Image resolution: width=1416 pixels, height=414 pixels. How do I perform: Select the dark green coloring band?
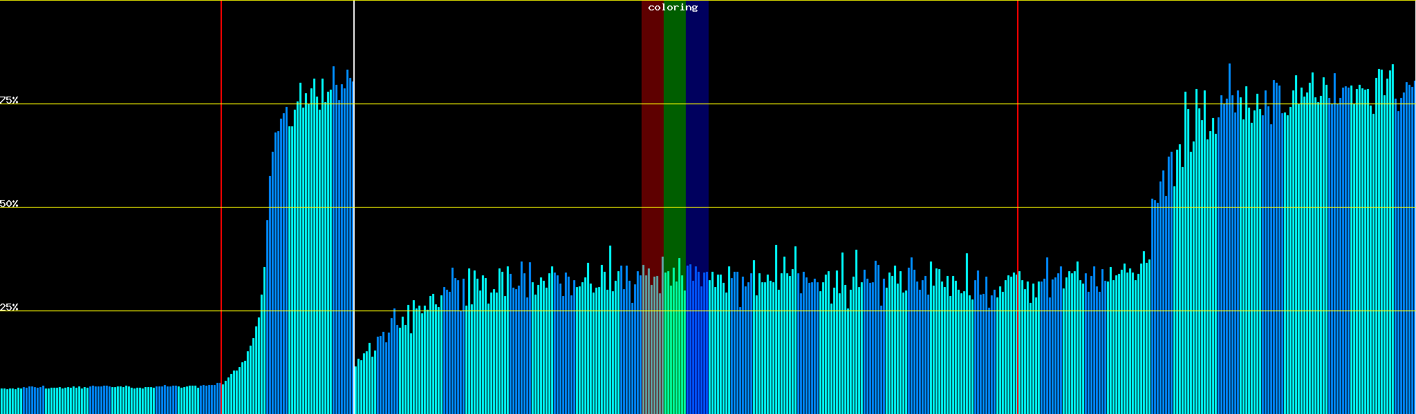674,138
